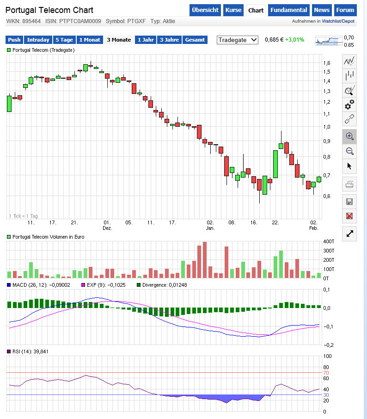Screen dimensions: 367x419
Task: Select the 5 Tage period
Action: 64,40
